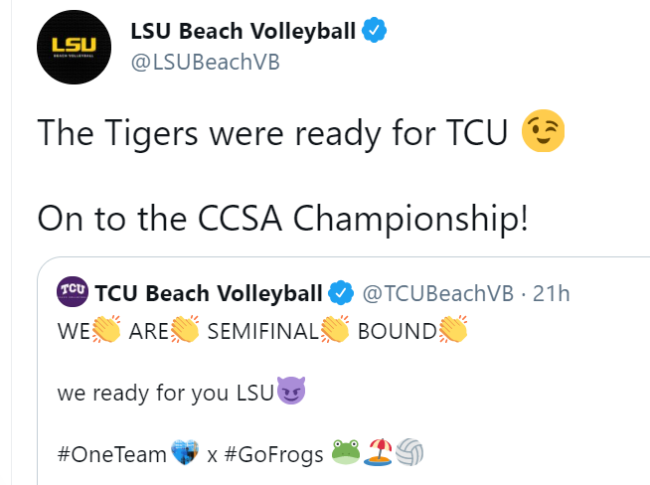
Task: Click the volleyball emoji at the line end
Action: tap(409, 454)
